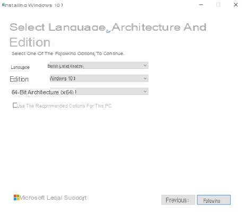Screen dimensions: 244x213
Task: Close the Installing Windows 10 window
Action: pyautogui.click(x=236, y=5)
